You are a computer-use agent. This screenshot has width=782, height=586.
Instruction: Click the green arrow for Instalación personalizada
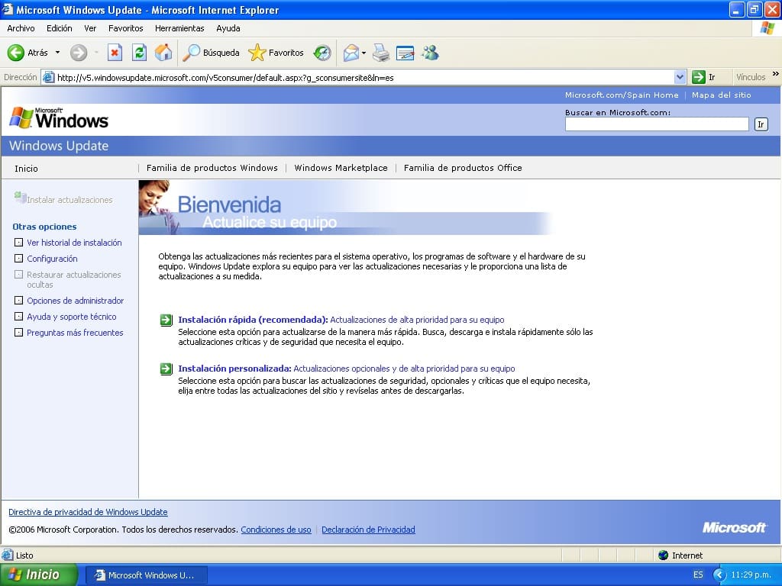pos(166,369)
